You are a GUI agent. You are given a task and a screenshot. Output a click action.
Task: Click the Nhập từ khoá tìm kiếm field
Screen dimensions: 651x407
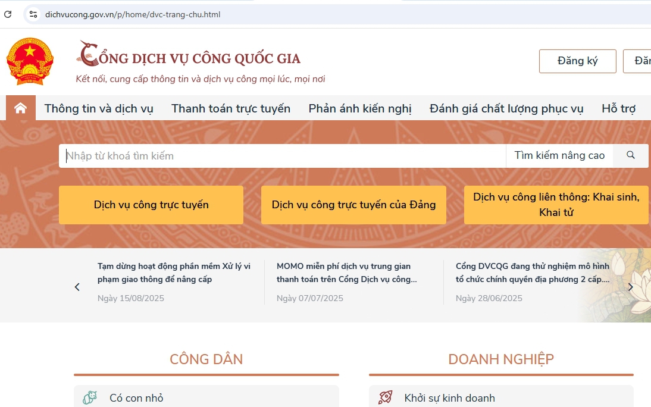(282, 156)
